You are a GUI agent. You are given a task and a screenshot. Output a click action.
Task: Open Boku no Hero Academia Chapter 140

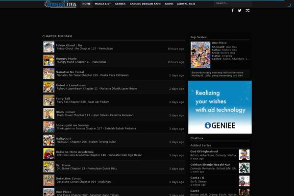[x=99, y=155]
